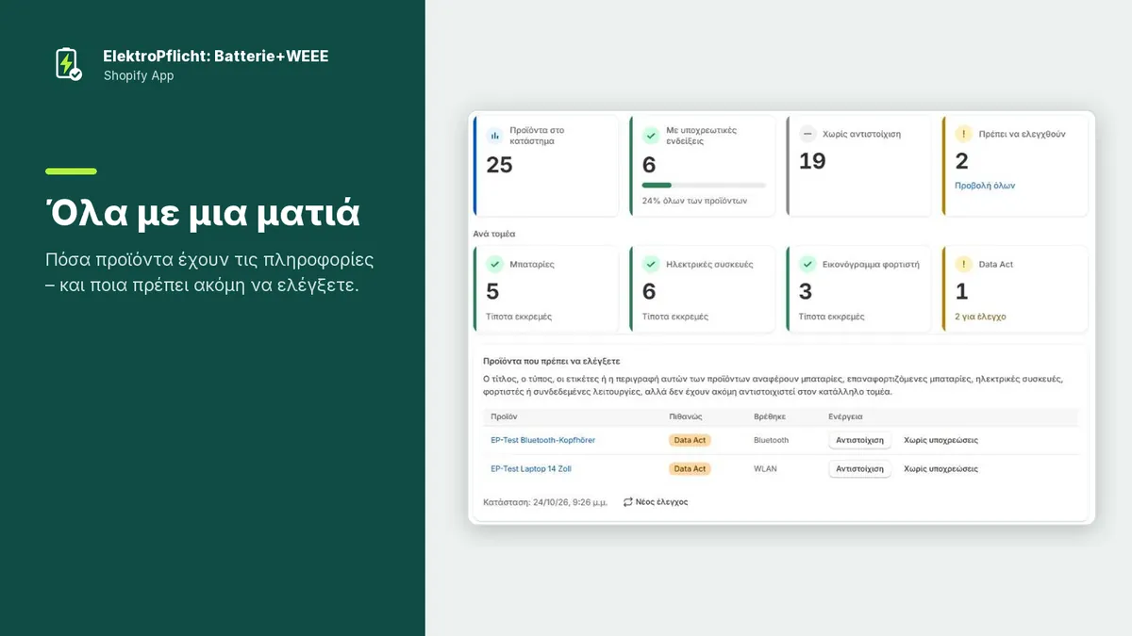Image resolution: width=1132 pixels, height=636 pixels.
Task: Run a new check with Νέος έλεγχος
Action: click(x=656, y=502)
